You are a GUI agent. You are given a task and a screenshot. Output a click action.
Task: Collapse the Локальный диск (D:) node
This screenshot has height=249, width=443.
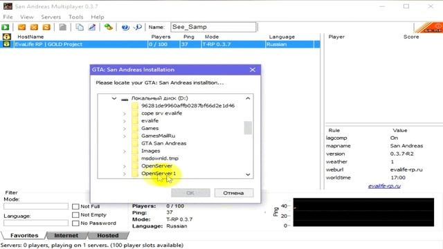pyautogui.click(x=114, y=98)
